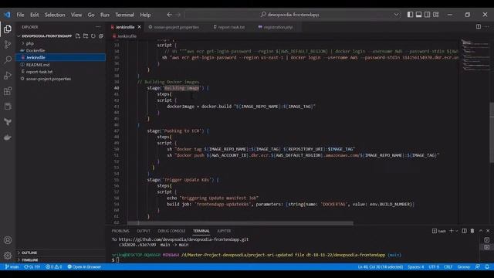Open the Run menu
This screenshot has height=278, width=494.
click(x=105, y=15)
